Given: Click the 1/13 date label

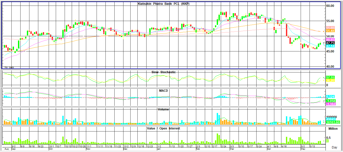Looking at the screenshot, I should 172,146.
